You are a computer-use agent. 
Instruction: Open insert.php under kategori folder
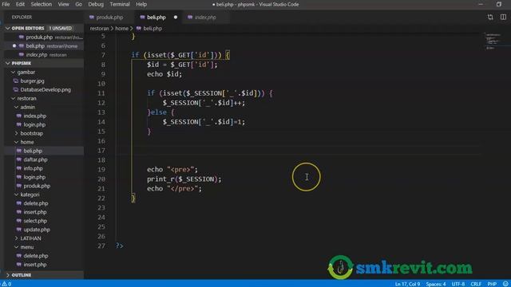35,212
